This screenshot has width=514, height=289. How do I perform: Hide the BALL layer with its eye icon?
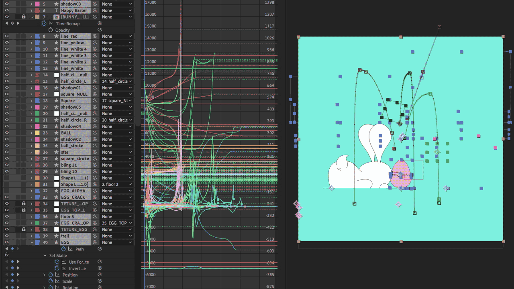6,133
